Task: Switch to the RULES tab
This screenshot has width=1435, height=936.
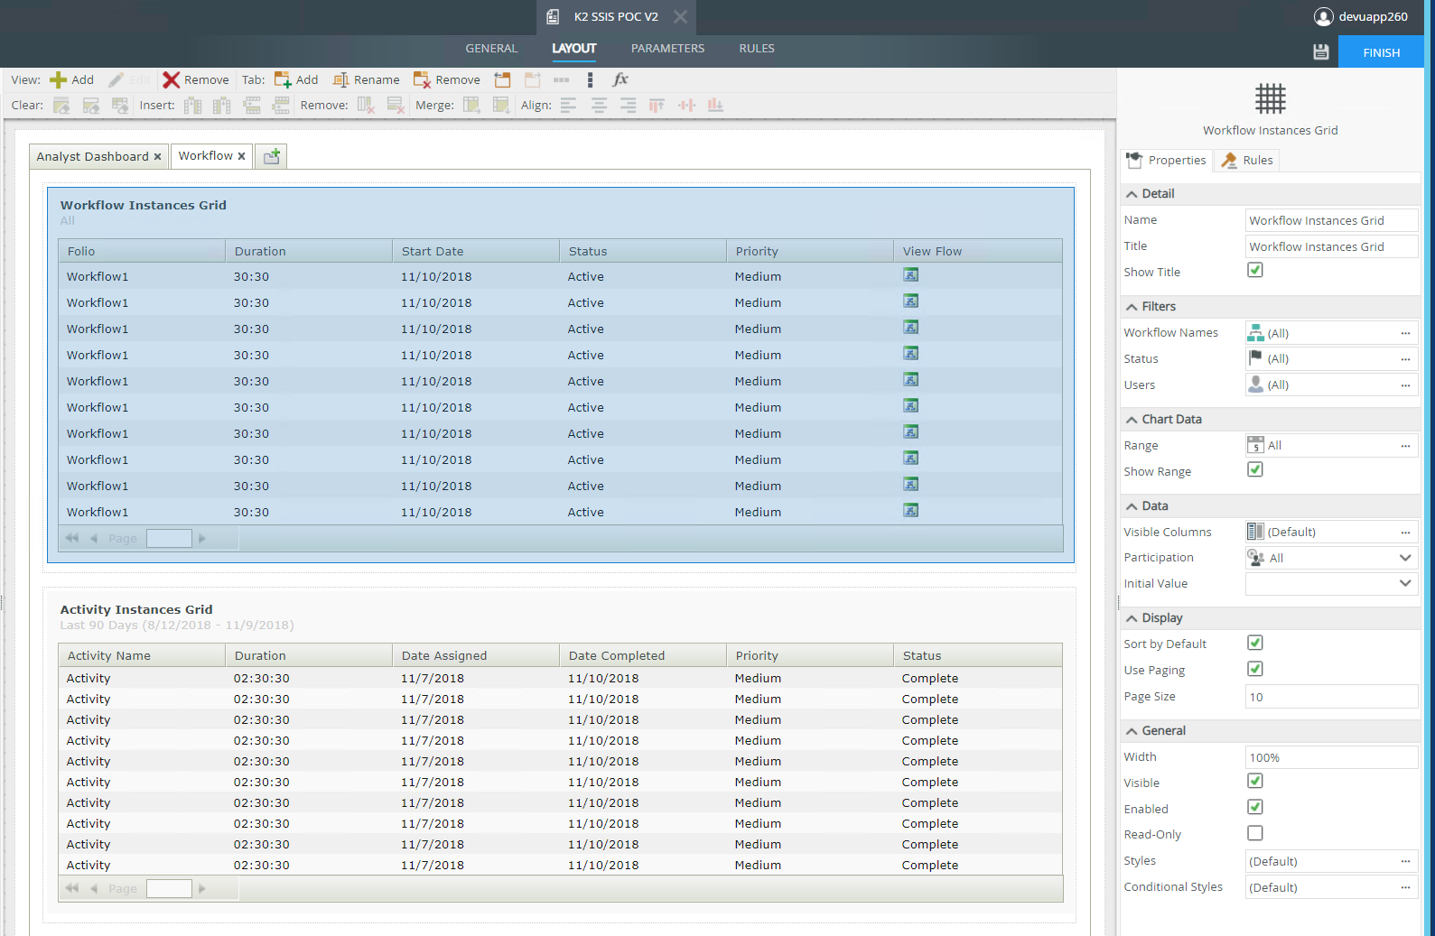Action: [x=757, y=49]
